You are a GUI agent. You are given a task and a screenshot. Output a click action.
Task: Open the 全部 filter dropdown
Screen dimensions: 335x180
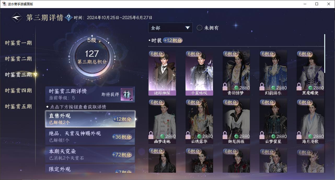point(170,28)
